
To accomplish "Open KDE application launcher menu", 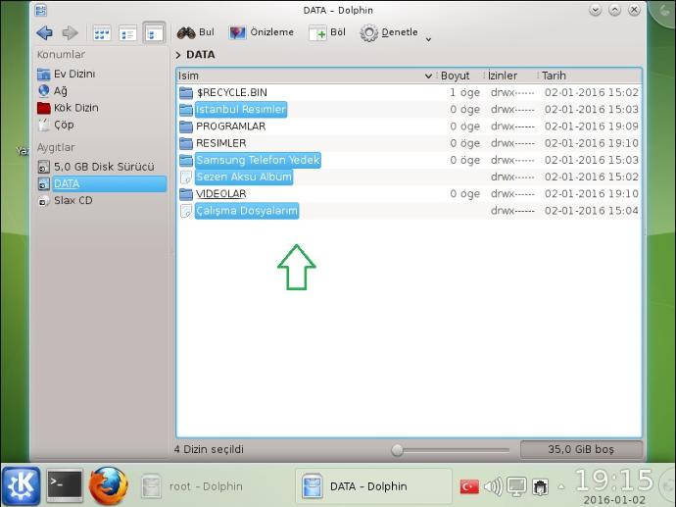I will pos(22,485).
